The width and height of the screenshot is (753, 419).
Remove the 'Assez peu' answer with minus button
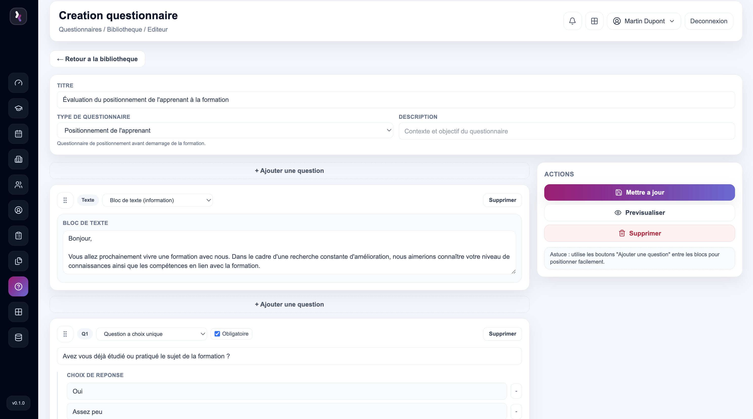point(516,411)
